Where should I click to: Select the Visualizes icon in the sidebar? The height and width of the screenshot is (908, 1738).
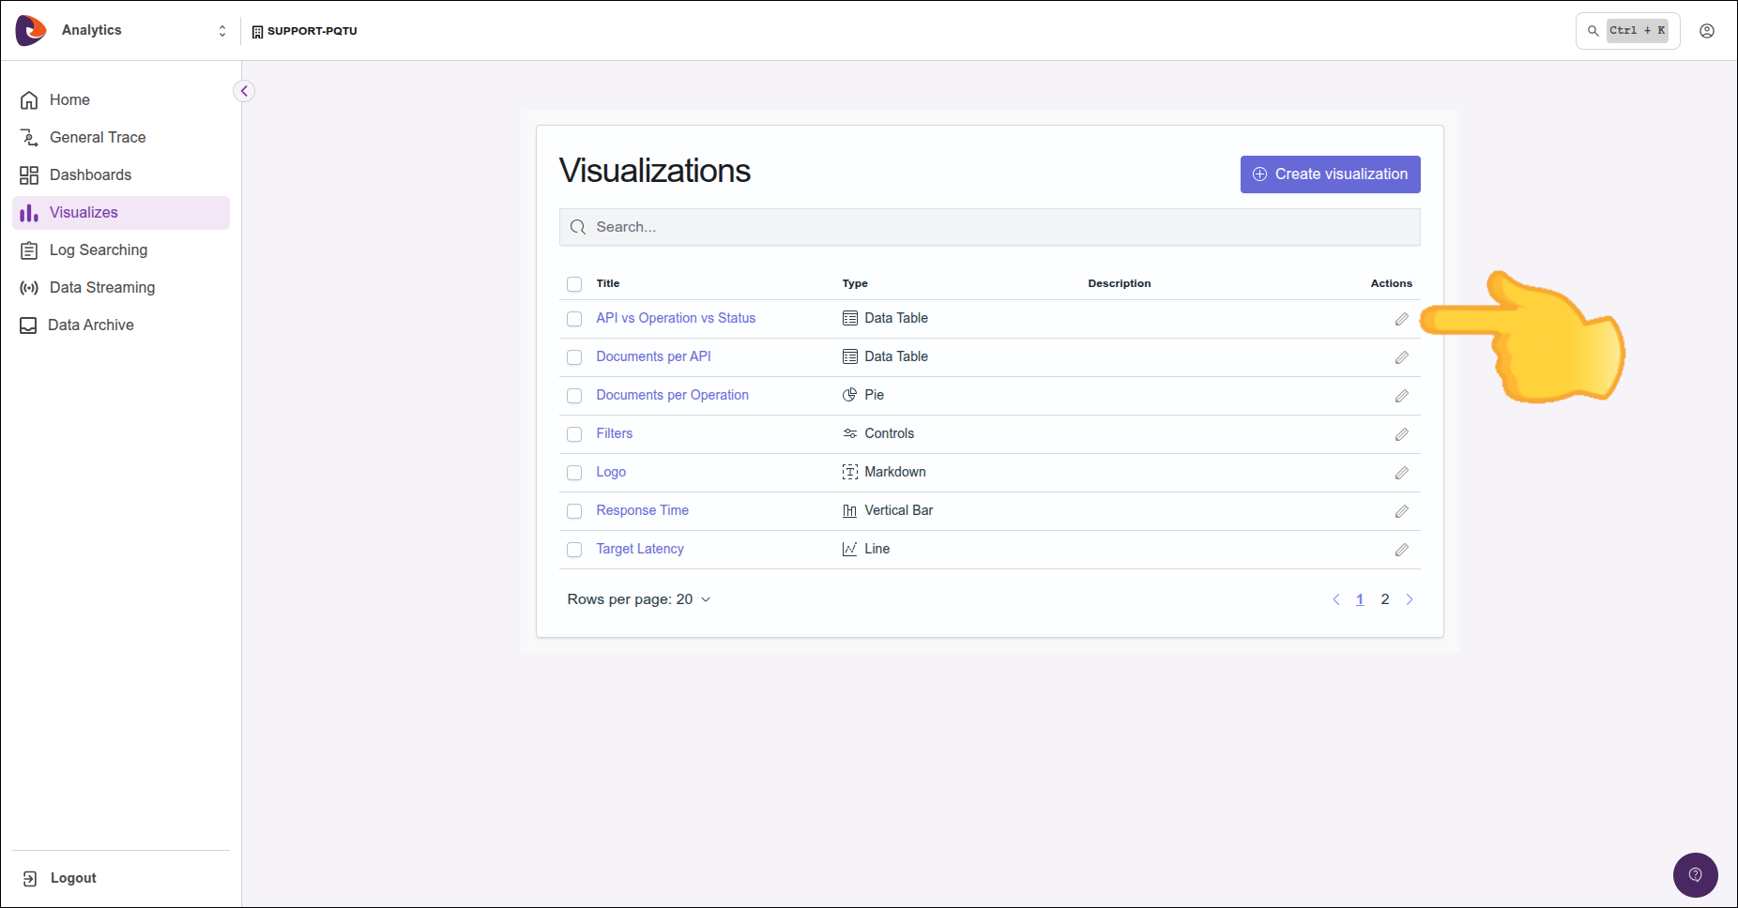tap(29, 213)
